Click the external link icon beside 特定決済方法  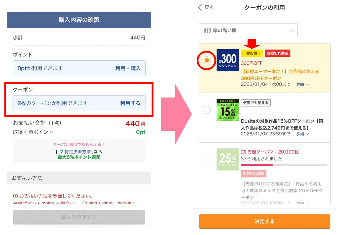pyautogui.click(x=61, y=152)
